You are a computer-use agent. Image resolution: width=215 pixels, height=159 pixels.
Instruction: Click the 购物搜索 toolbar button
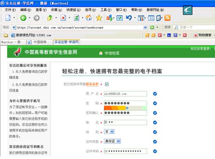click(x=203, y=35)
